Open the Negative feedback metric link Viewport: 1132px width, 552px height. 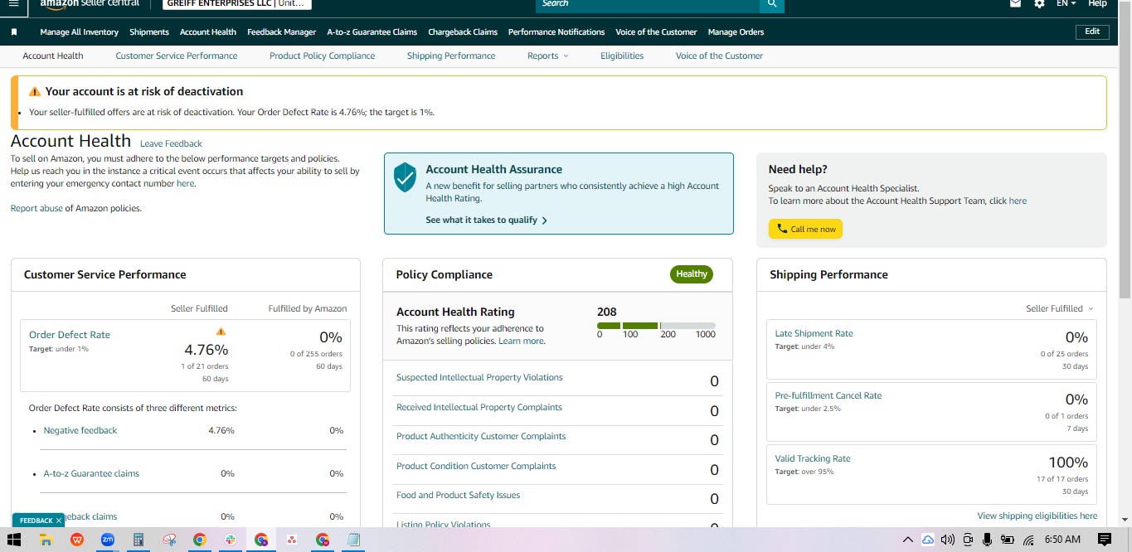[x=80, y=430]
